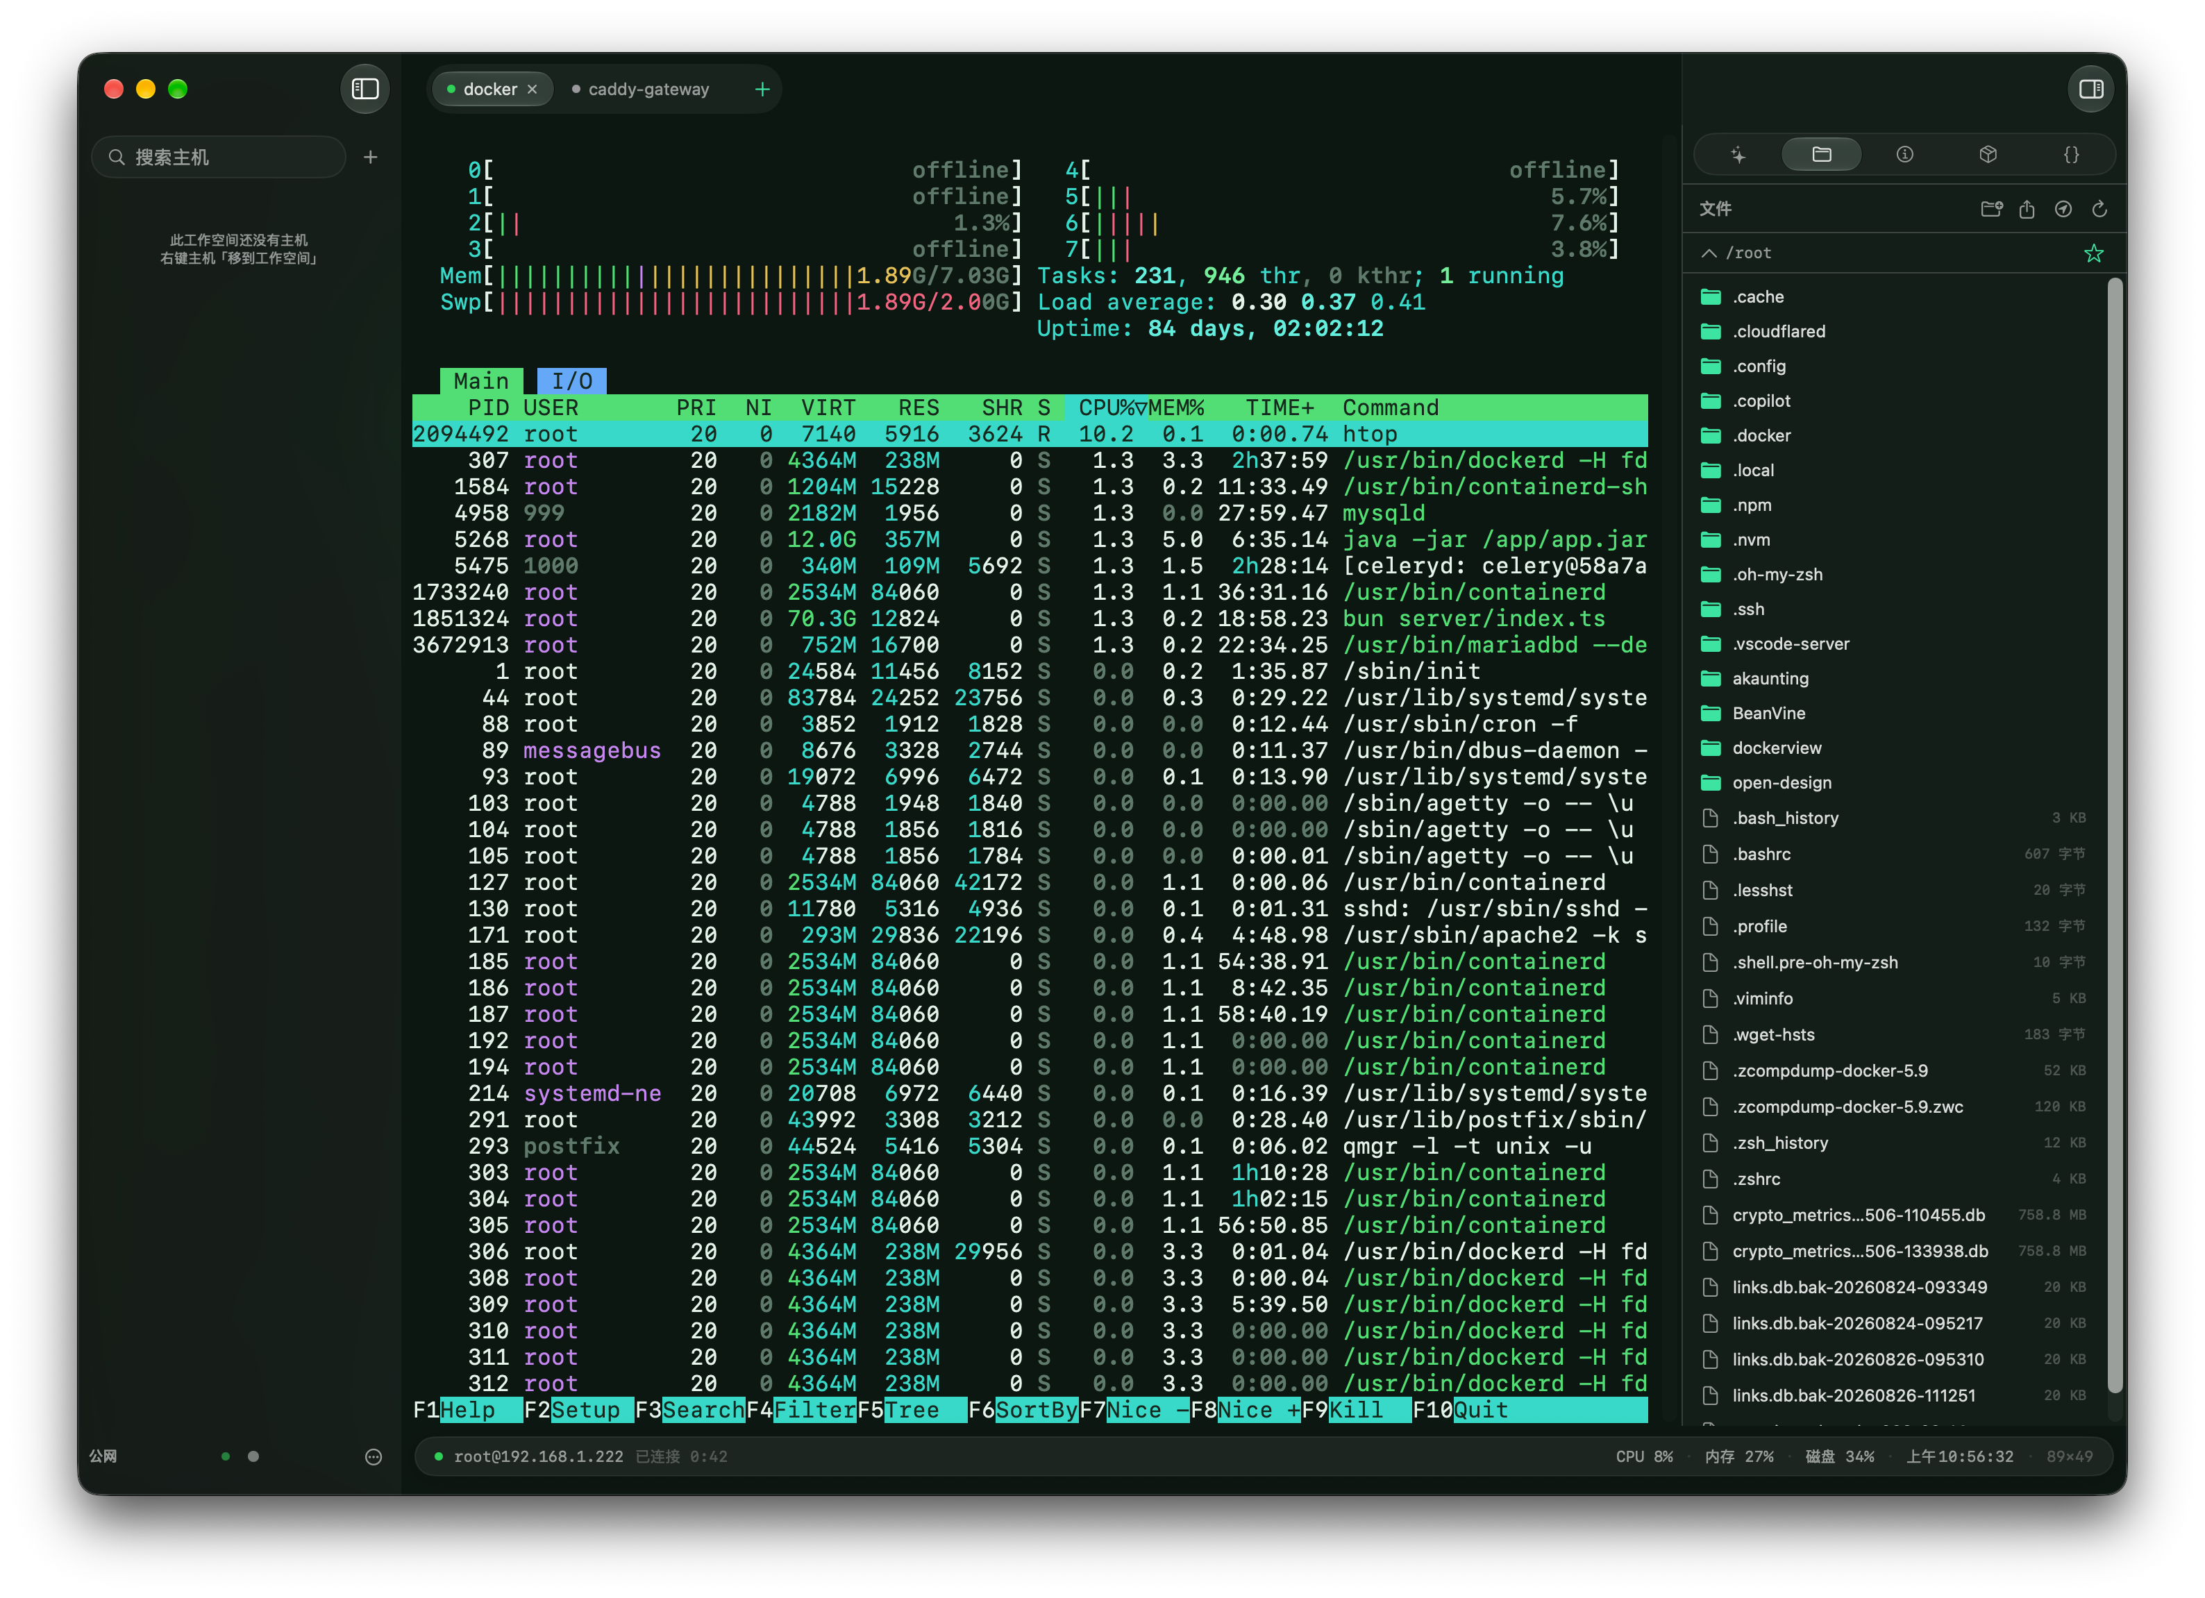
Task: Toggle the left sidebar panel icon
Action: [x=364, y=90]
